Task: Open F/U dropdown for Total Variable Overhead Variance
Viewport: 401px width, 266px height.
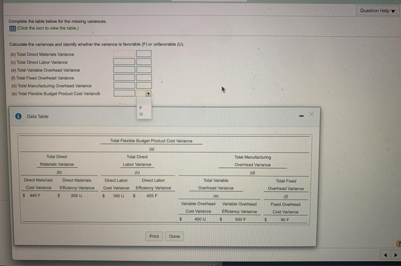Action: 144,69
